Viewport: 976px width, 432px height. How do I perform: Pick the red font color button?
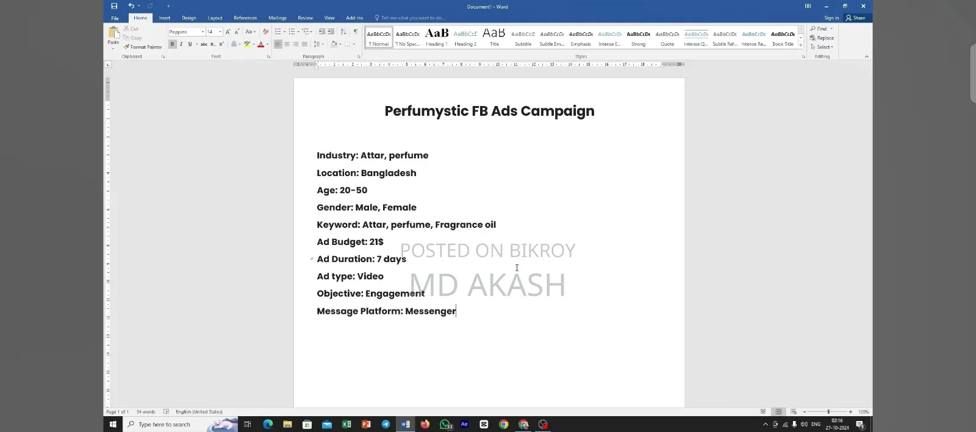pyautogui.click(x=260, y=44)
